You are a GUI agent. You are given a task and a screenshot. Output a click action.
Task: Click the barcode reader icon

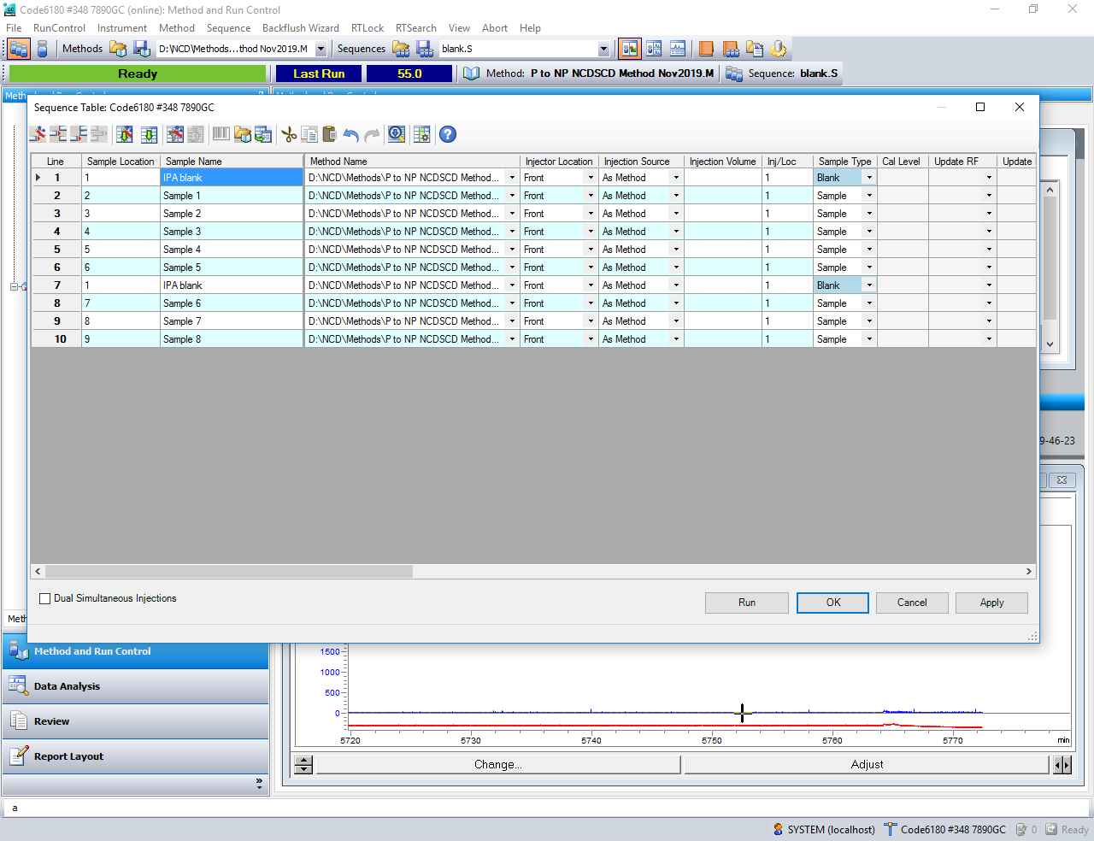click(221, 134)
